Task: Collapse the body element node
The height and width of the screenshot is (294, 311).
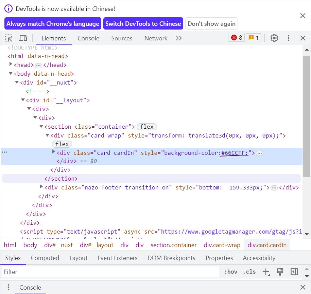Action: point(11,73)
